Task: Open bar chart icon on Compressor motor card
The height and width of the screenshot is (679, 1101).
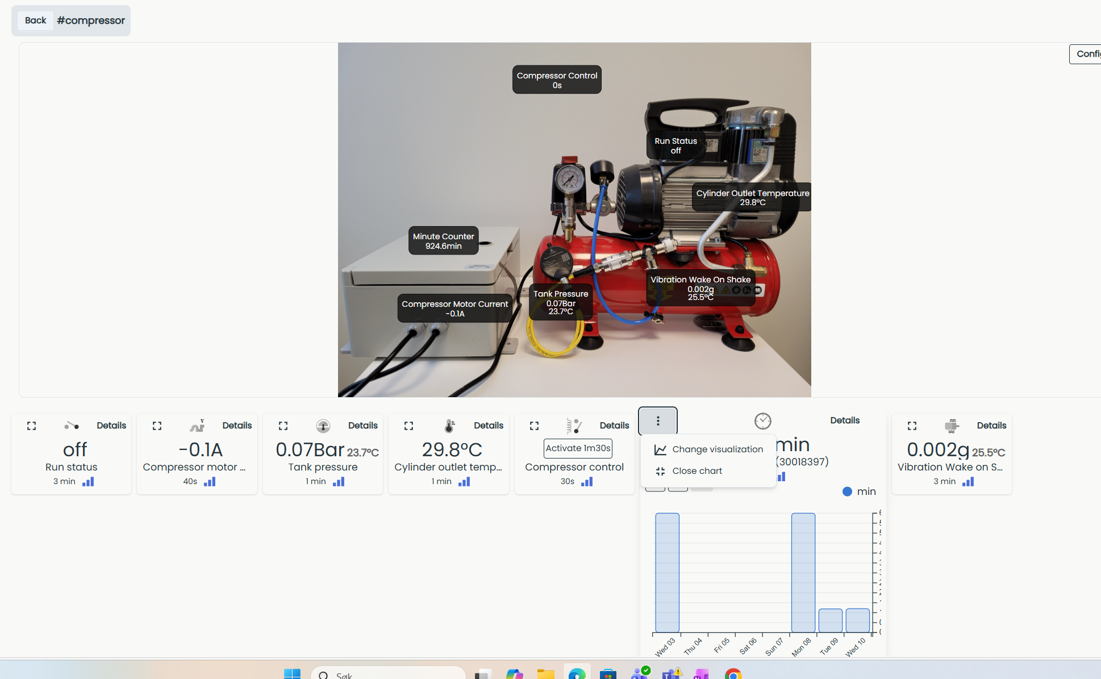Action: click(210, 481)
